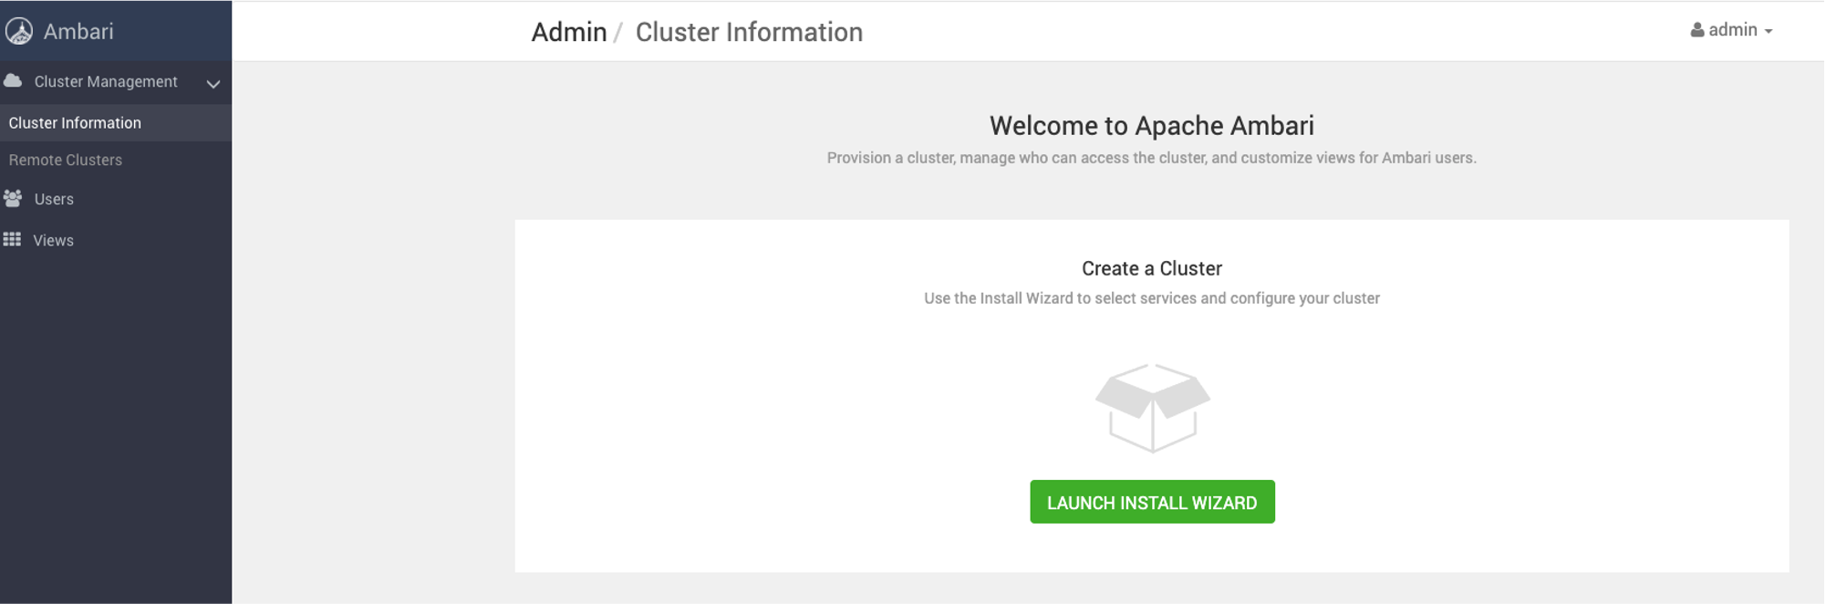
Task: Click the open box illustration
Action: (1152, 408)
